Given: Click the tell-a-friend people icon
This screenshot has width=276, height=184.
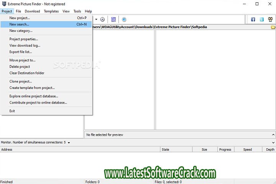Looking at the screenshot, I should pos(271,20).
